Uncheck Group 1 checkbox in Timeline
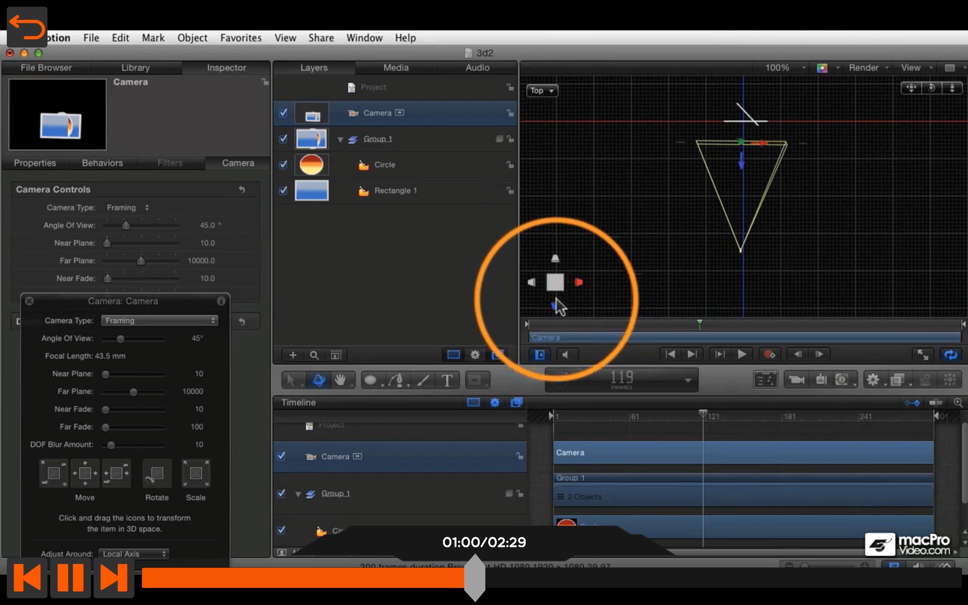The height and width of the screenshot is (605, 968). 282,493
